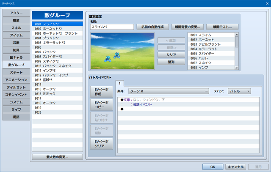Select troop 0002 ホーネット*2

[58, 29]
